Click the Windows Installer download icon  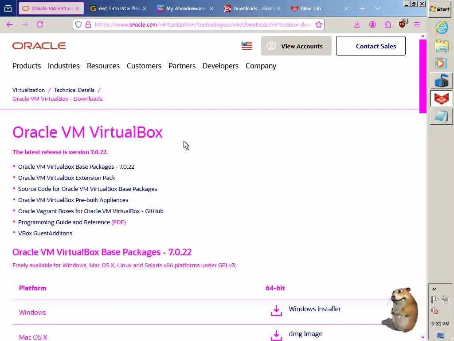click(x=276, y=310)
